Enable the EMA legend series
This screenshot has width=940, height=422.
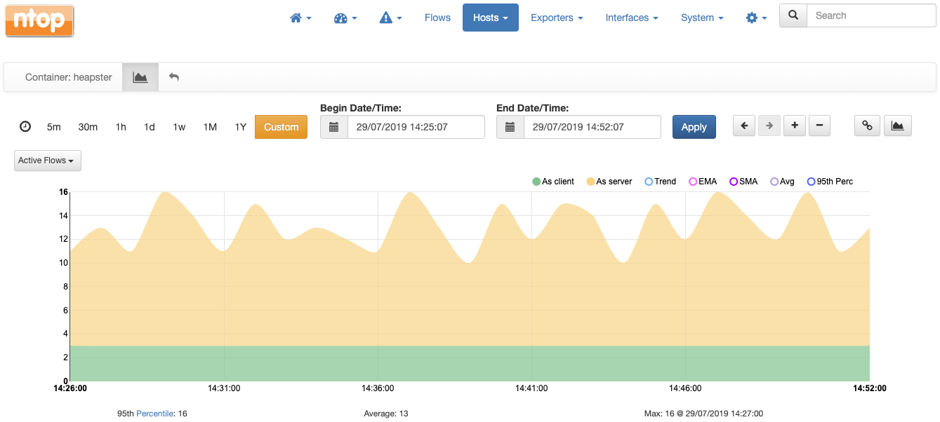(x=703, y=182)
